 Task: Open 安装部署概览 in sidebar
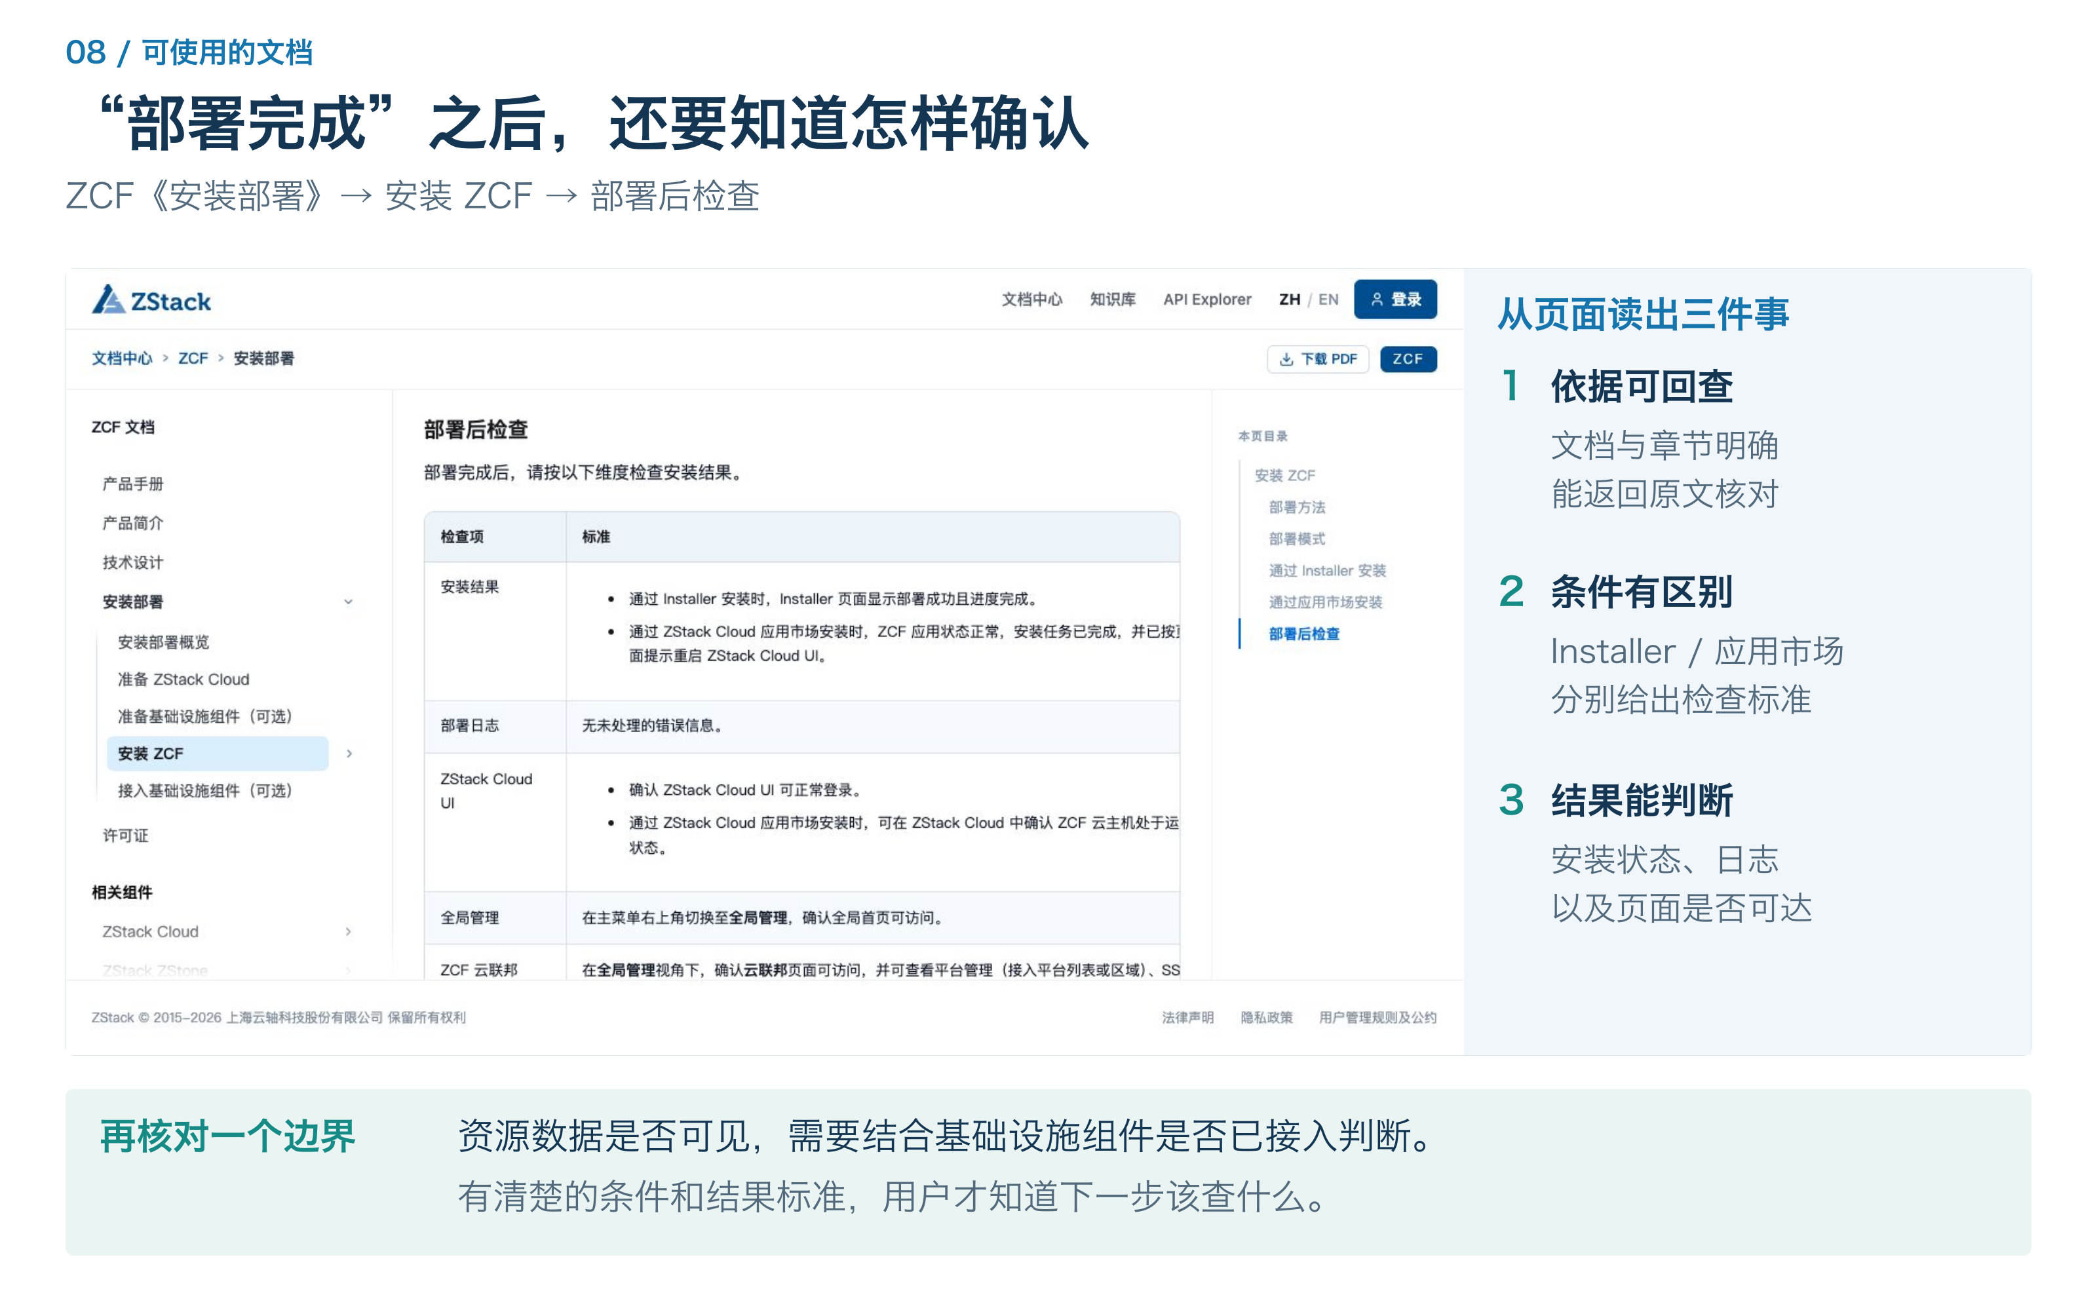pos(163,642)
